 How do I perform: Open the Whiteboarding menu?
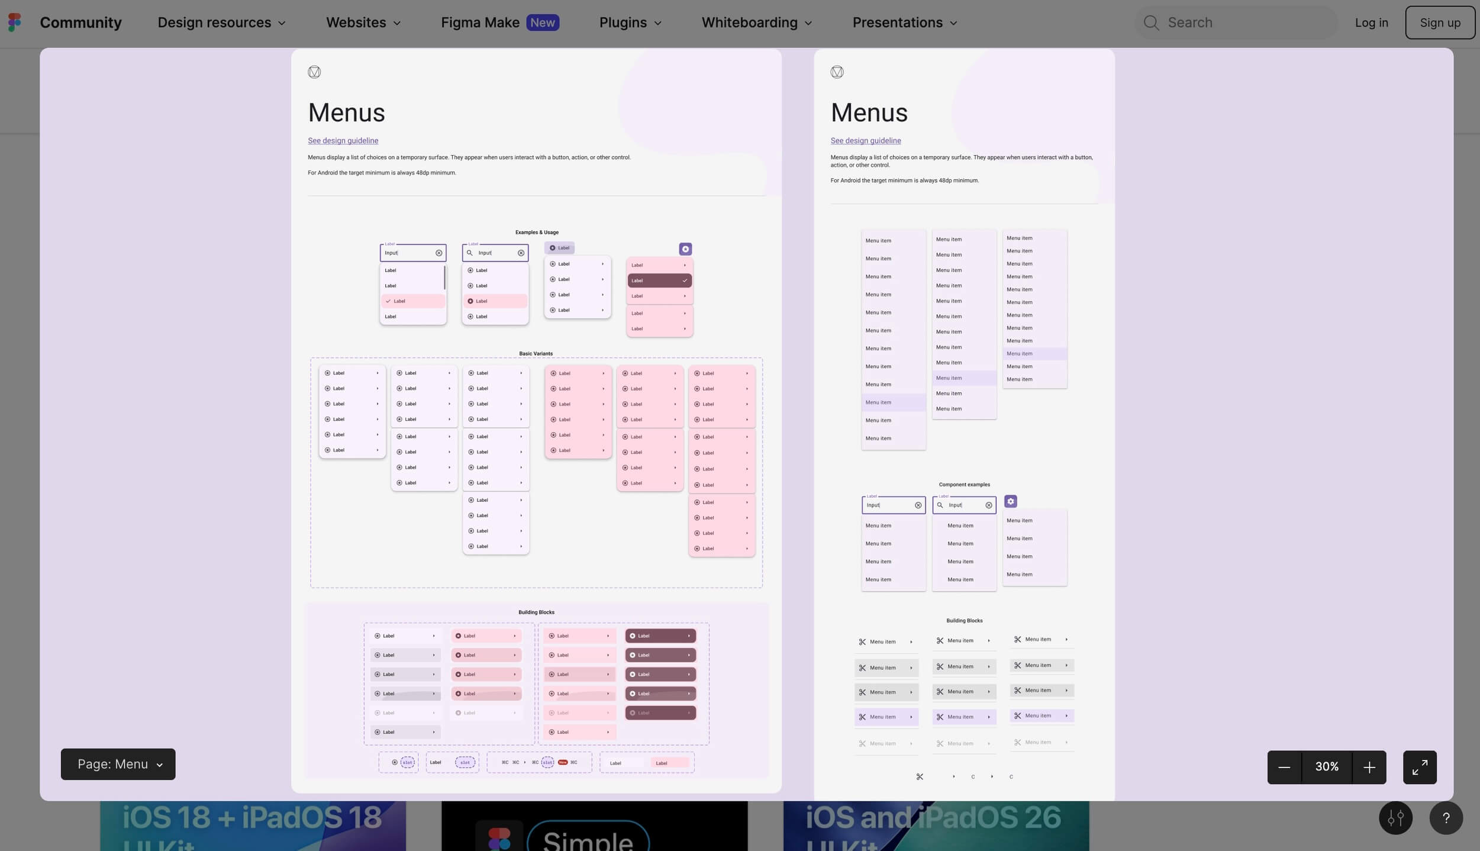(756, 22)
